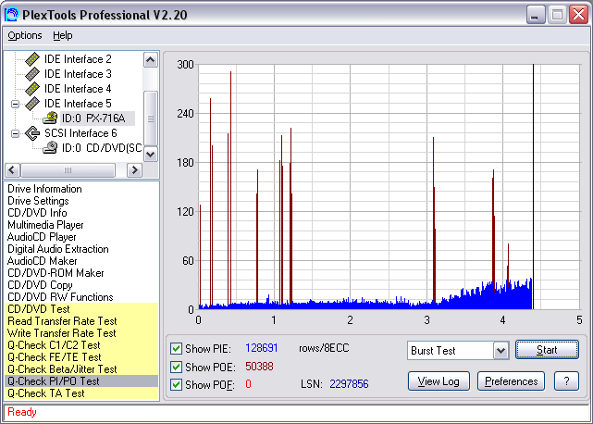
Task: Open CD/DVD RW Functions
Action: click(x=60, y=297)
